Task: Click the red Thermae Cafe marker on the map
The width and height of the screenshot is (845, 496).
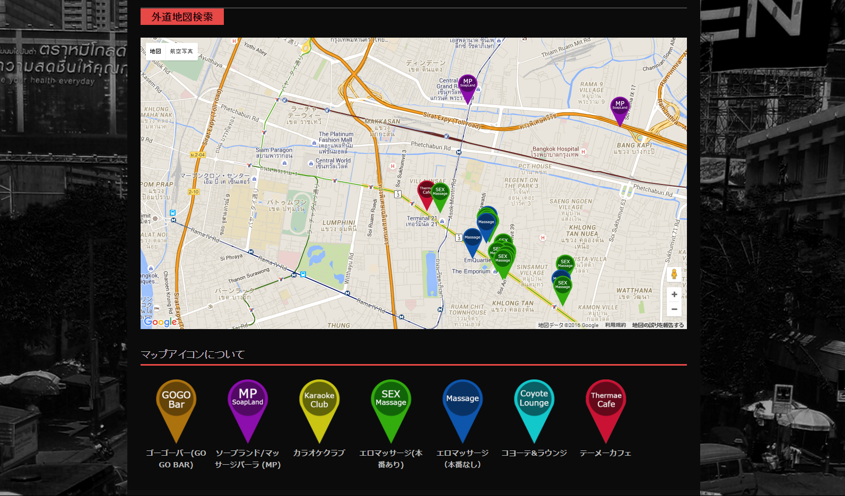Action: tap(425, 191)
